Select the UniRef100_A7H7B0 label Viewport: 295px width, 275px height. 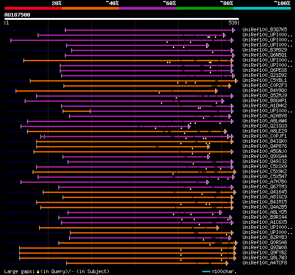265,182
